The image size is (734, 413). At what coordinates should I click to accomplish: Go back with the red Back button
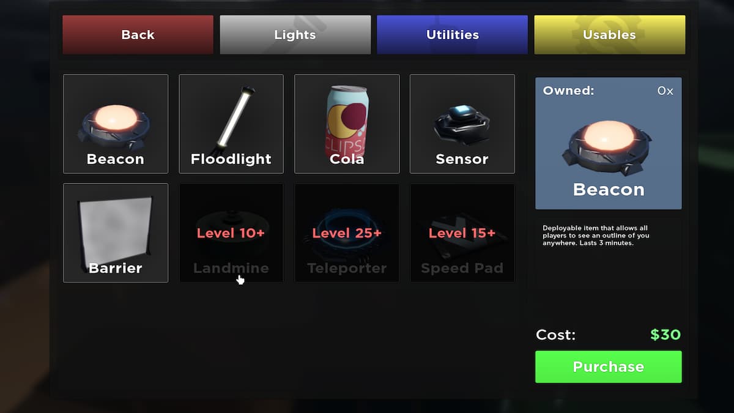pyautogui.click(x=138, y=35)
